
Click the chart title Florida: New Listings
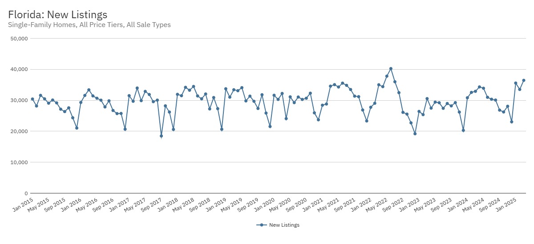pos(57,15)
